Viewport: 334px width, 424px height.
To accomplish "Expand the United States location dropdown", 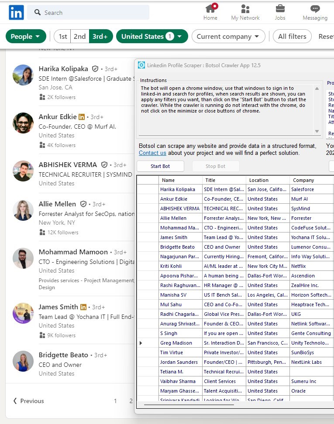I will coord(152,36).
